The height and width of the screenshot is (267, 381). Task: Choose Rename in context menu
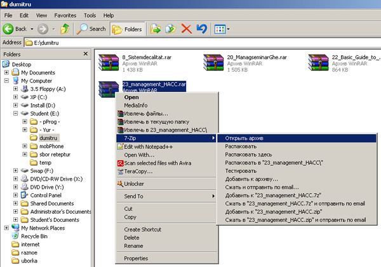166,246
